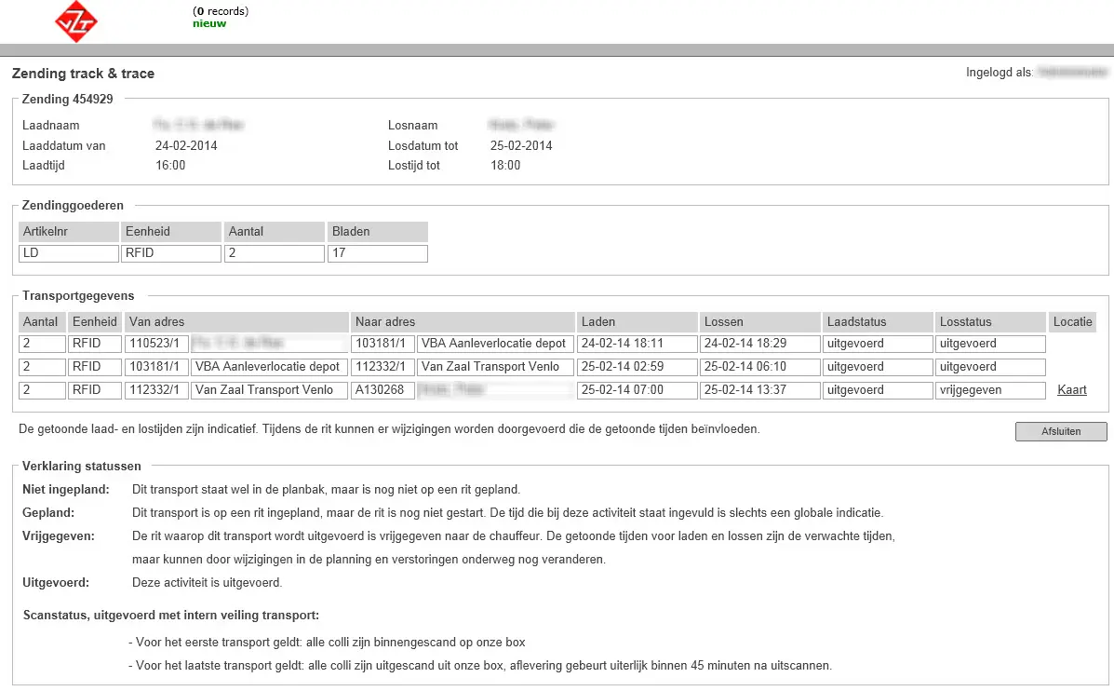Click the Locatie column header
Image resolution: width=1114 pixels, height=691 pixels.
pyautogui.click(x=1072, y=322)
